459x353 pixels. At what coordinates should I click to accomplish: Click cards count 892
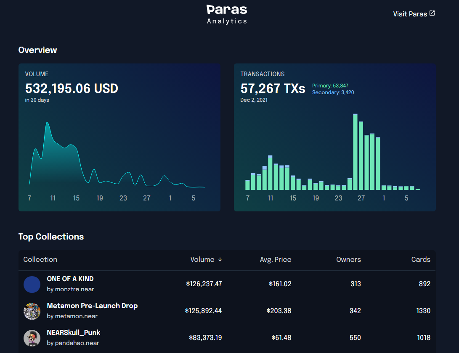pyautogui.click(x=425, y=284)
